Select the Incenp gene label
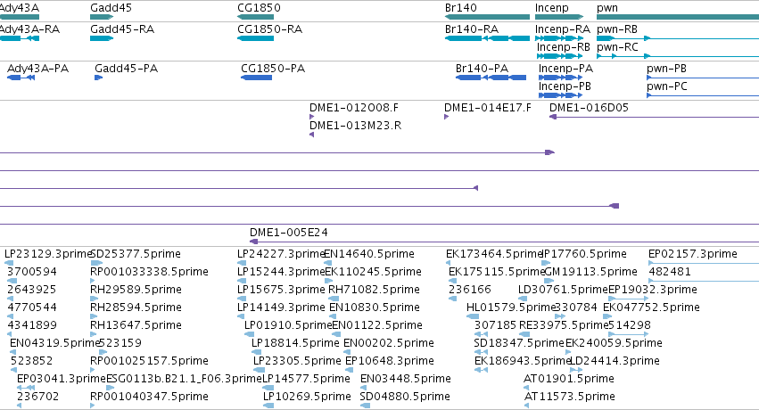 [552, 8]
